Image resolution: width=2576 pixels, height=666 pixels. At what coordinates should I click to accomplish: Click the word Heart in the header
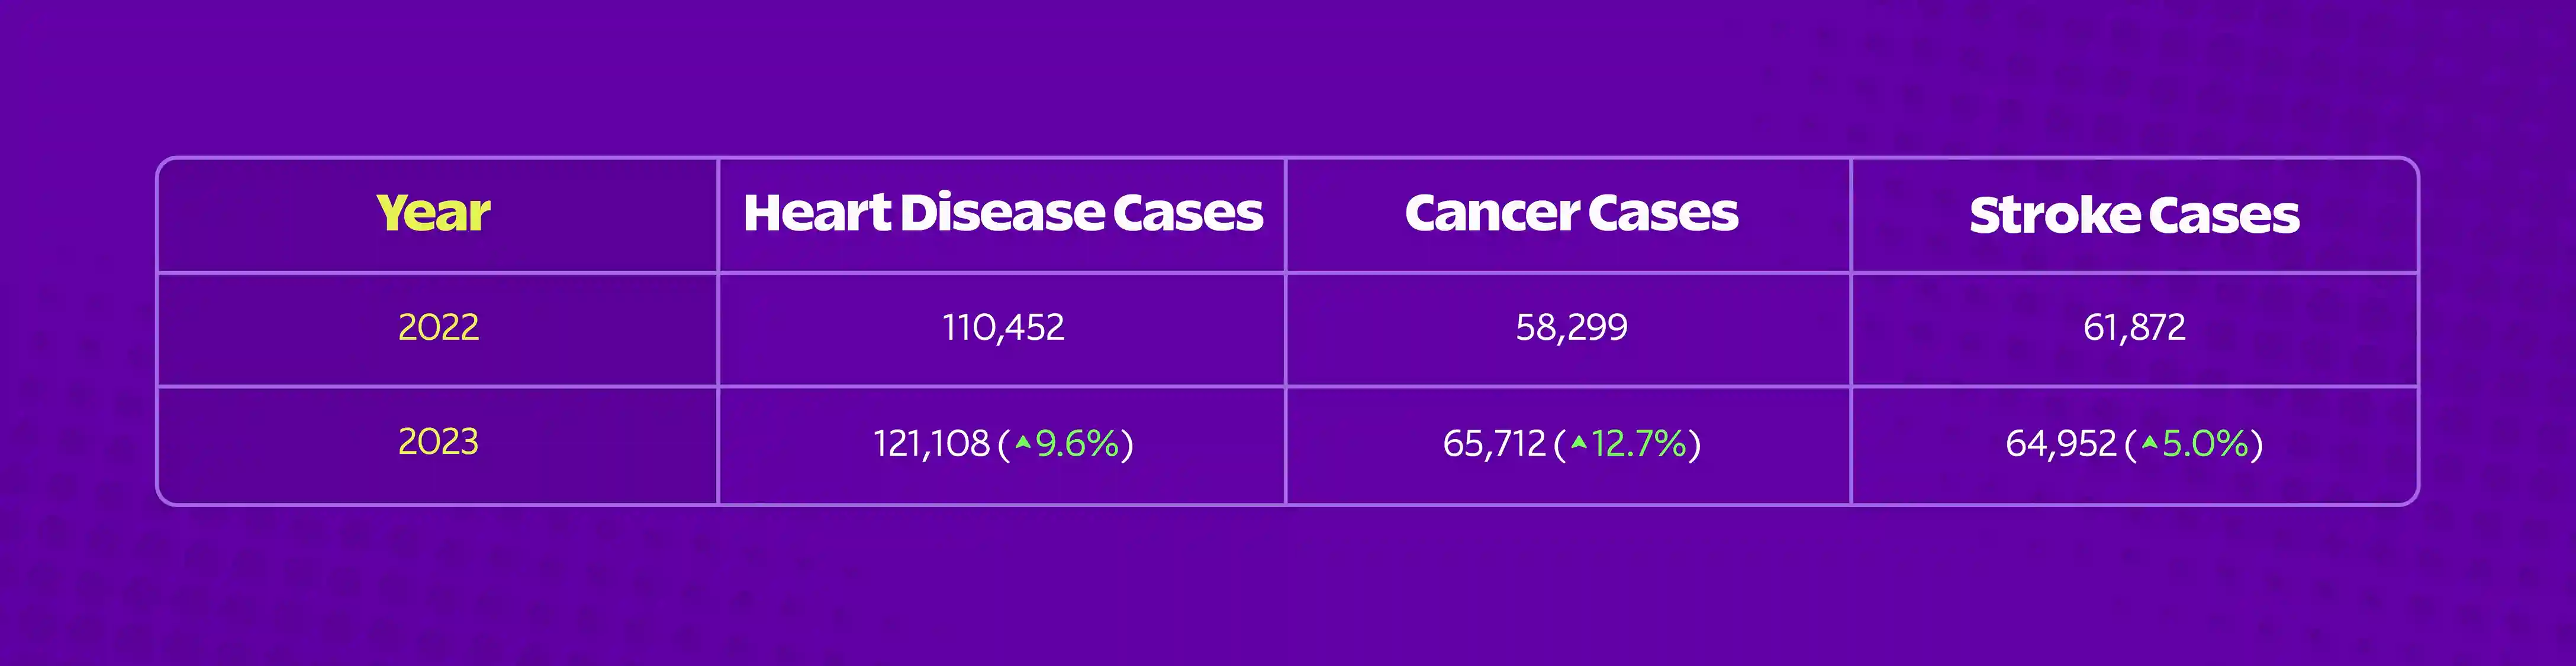coord(817,214)
